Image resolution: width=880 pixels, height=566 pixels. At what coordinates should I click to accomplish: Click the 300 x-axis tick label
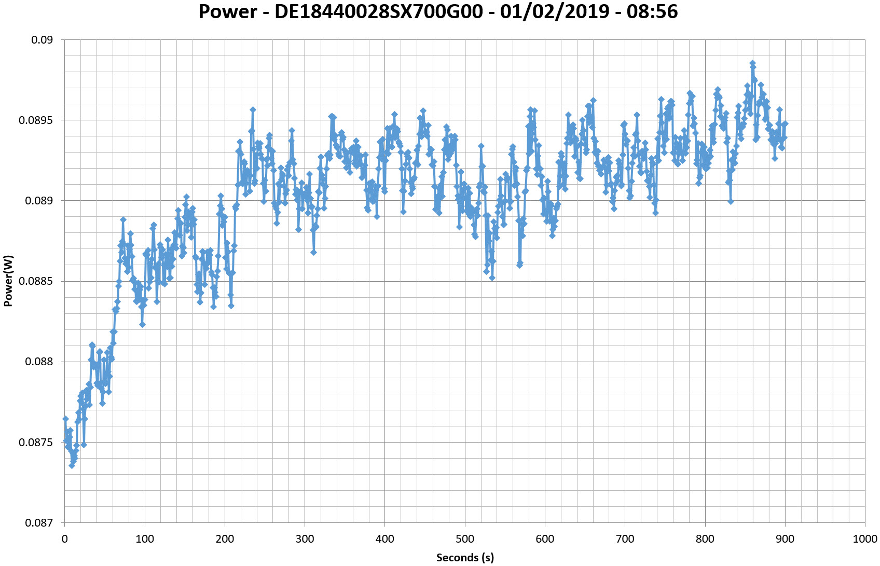click(305, 539)
